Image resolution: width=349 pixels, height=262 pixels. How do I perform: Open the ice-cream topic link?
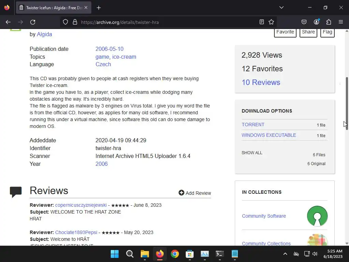(x=124, y=57)
